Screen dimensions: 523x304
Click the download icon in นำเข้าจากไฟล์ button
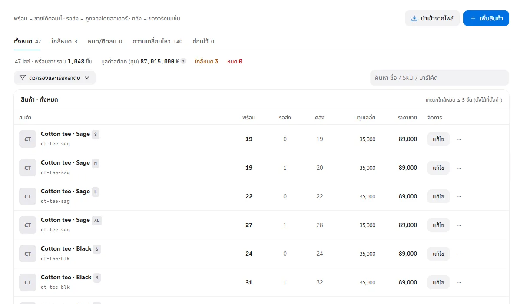pos(414,18)
